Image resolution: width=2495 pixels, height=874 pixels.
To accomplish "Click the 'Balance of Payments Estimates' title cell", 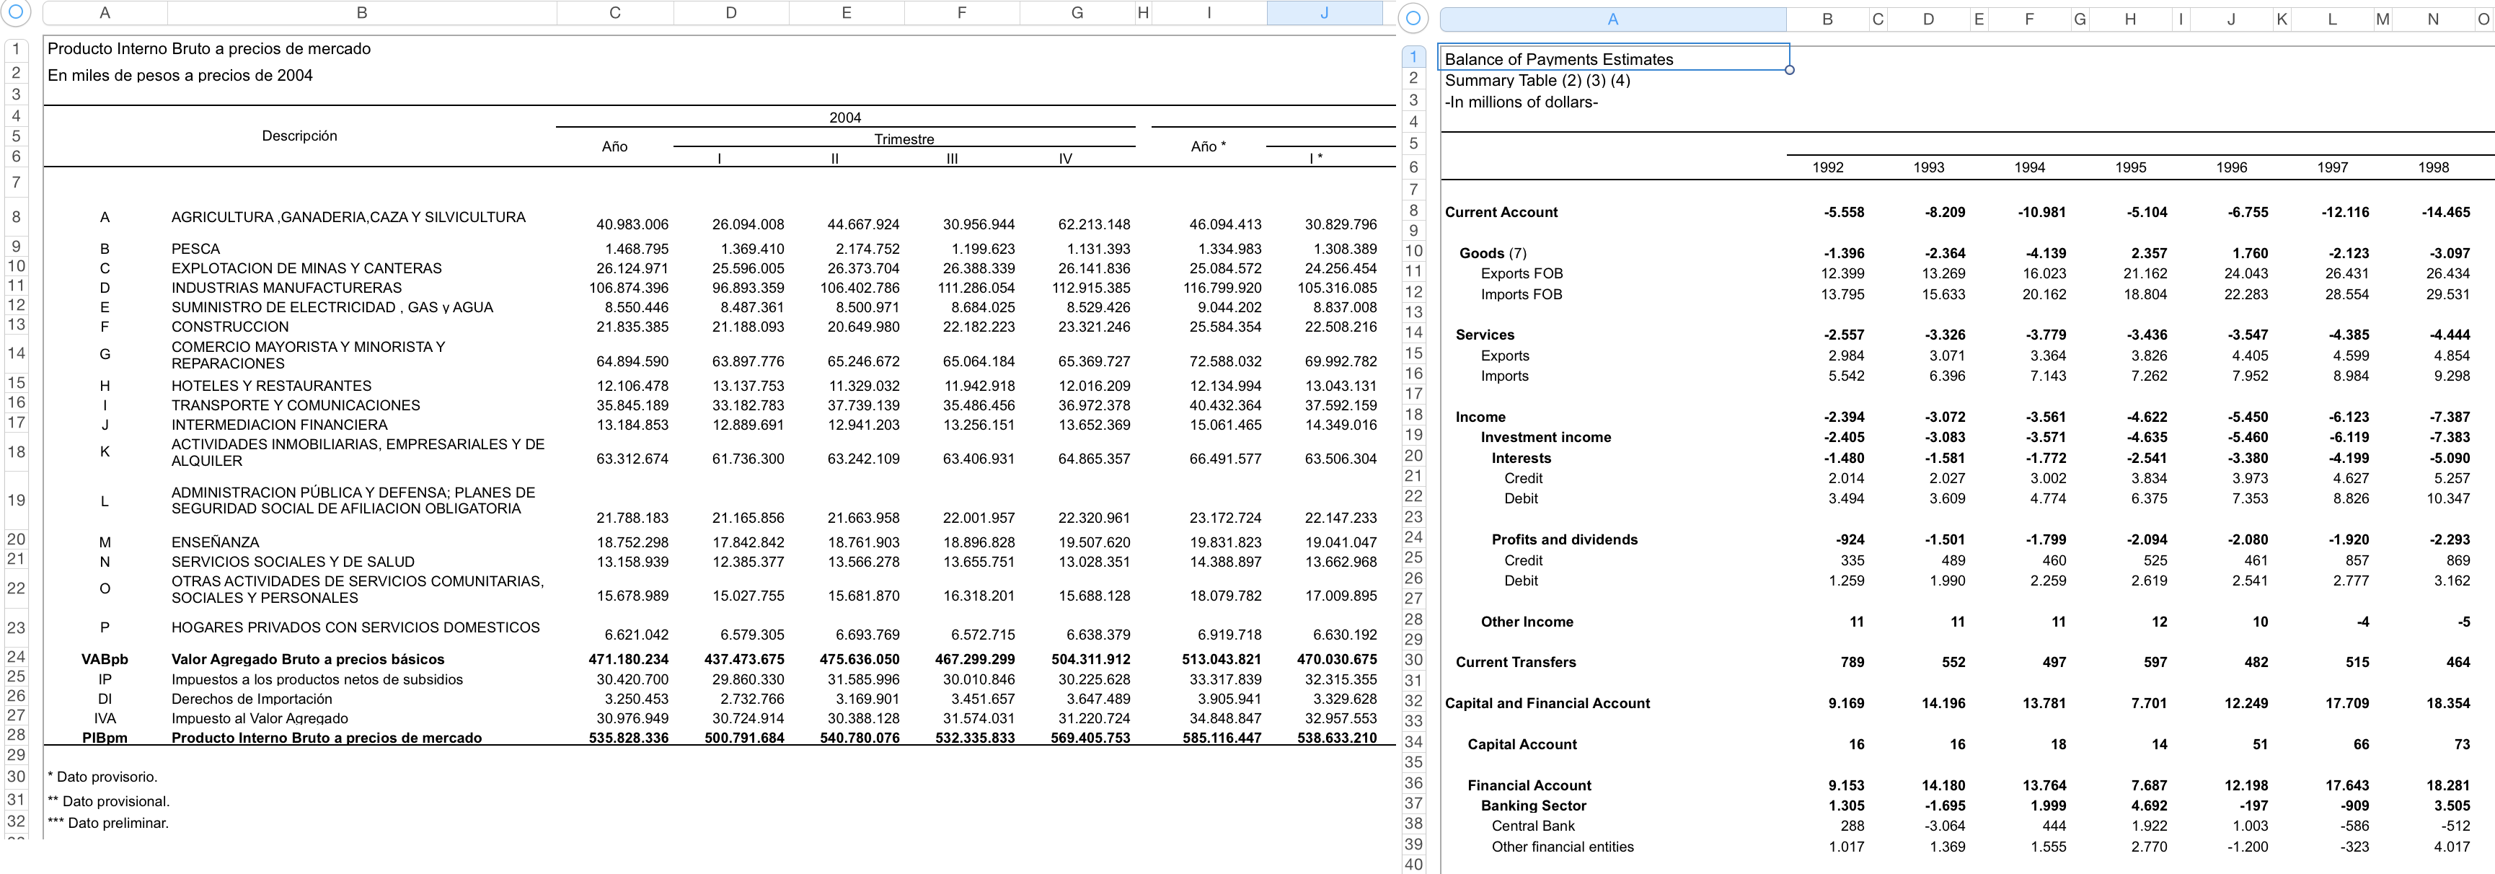I will coord(1558,59).
